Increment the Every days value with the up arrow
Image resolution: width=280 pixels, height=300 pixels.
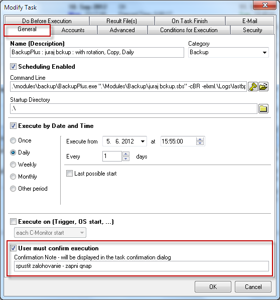coord(126,154)
